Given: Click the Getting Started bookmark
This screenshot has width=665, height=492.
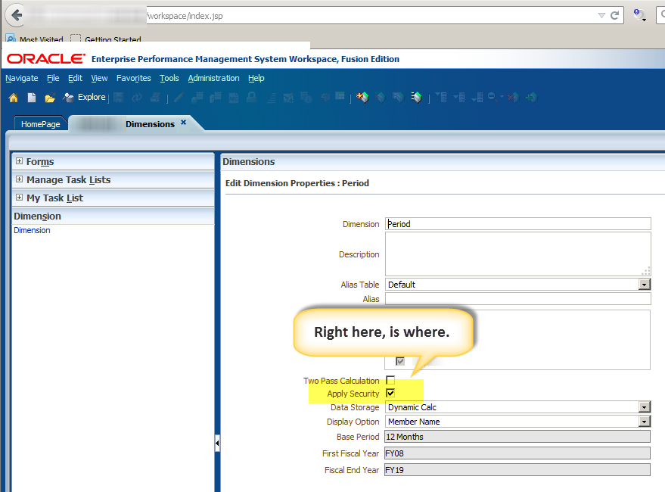Looking at the screenshot, I should pyautogui.click(x=106, y=39).
